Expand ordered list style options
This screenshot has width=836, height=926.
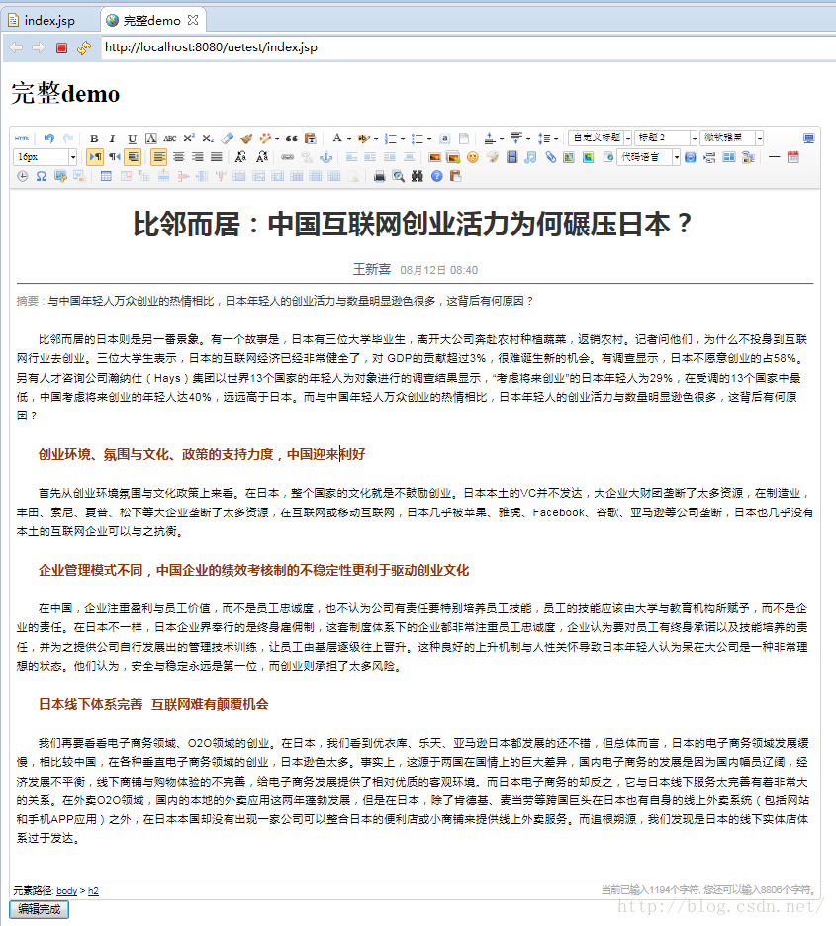pyautogui.click(x=403, y=139)
